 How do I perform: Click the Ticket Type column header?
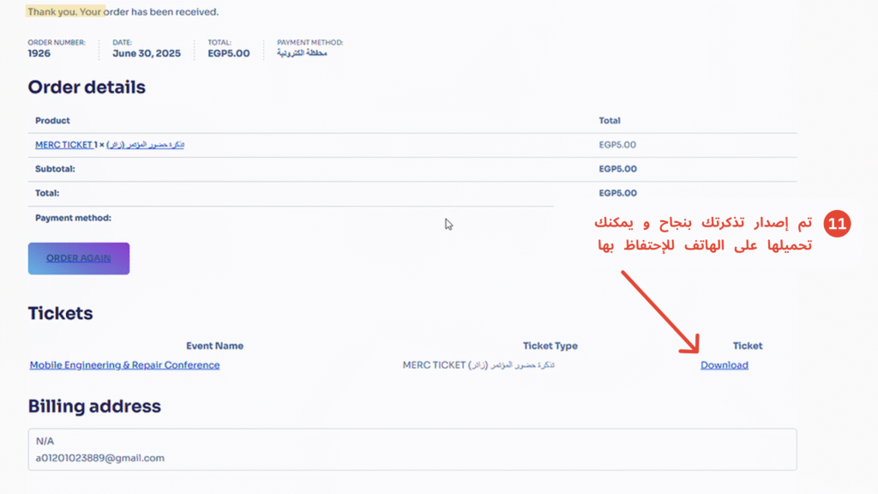(x=550, y=346)
